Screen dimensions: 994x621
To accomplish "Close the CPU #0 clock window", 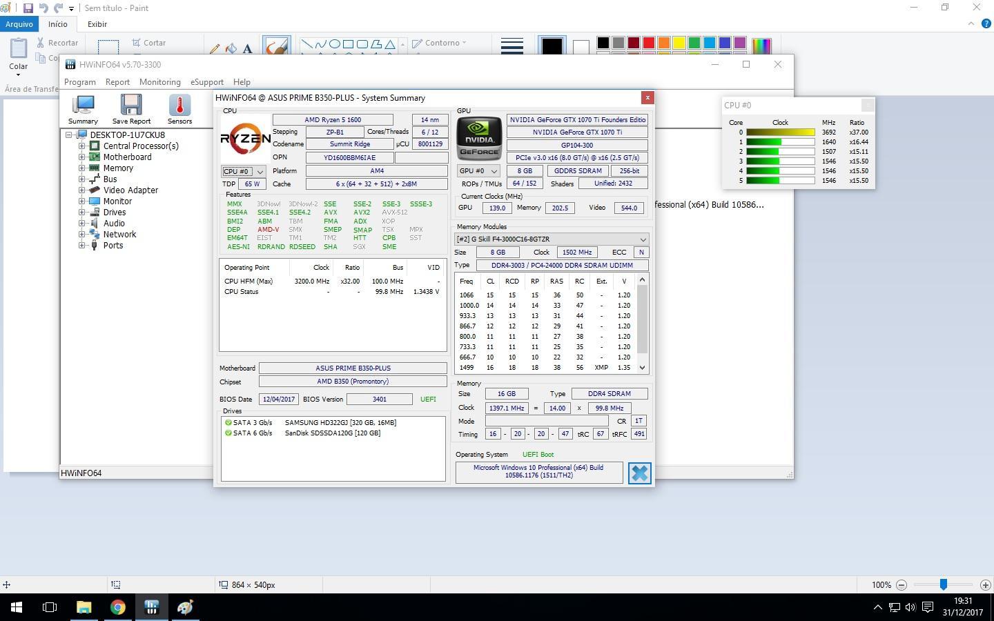I will 868,105.
